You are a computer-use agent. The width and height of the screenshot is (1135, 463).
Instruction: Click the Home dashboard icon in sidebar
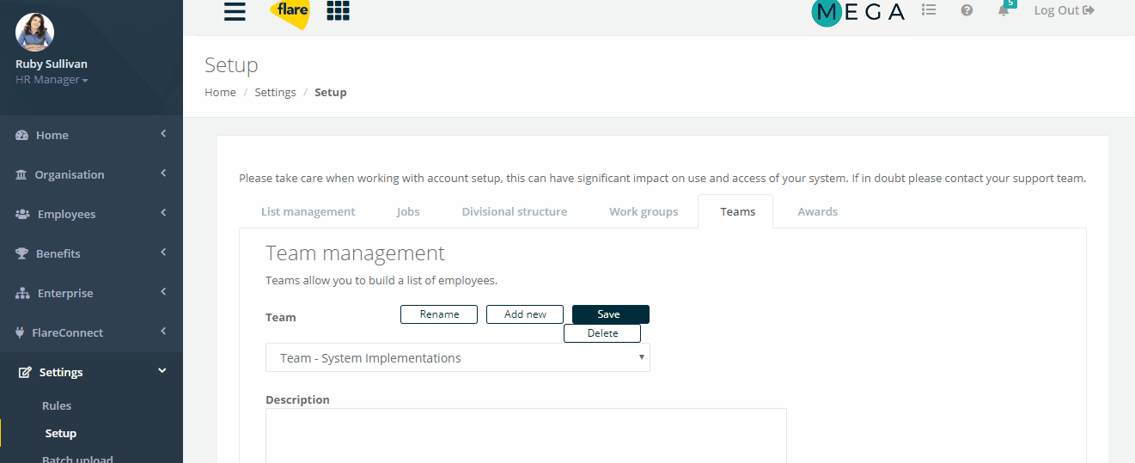pos(22,135)
